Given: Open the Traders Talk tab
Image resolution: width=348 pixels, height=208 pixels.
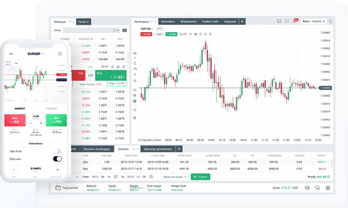Looking at the screenshot, I should tap(209, 22).
